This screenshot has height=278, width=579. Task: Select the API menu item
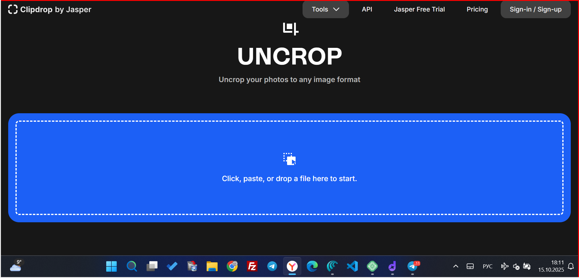coord(367,9)
